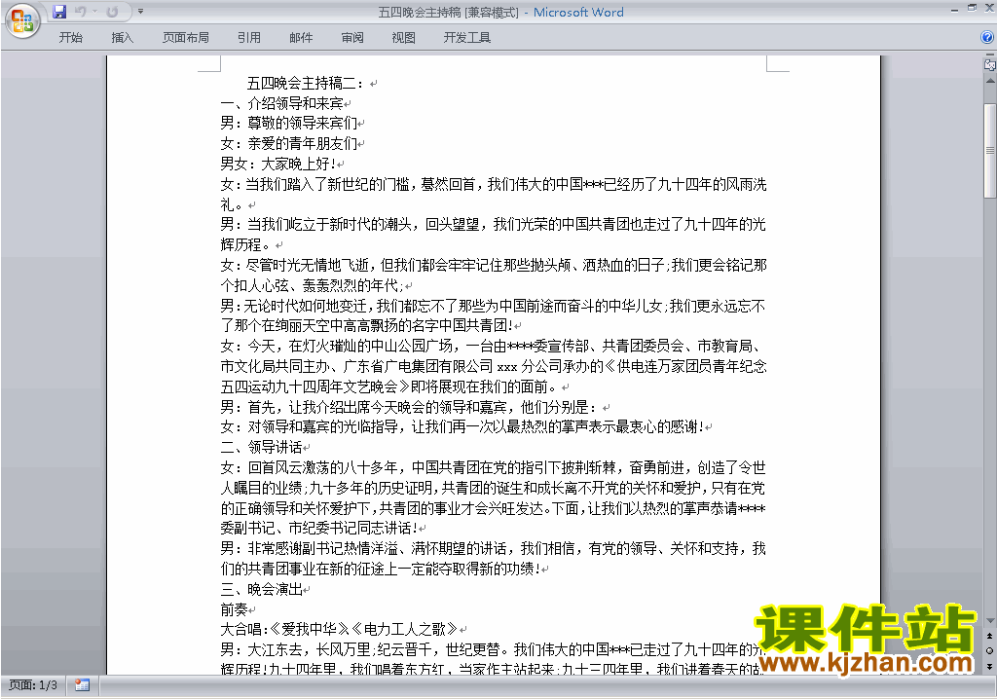This screenshot has height=699, width=997.
Task: Click the line starting 男：无论时代如何地变迁
Action: 494,306
